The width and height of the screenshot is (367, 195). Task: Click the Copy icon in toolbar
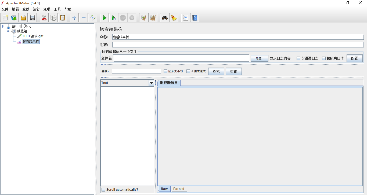point(53,18)
